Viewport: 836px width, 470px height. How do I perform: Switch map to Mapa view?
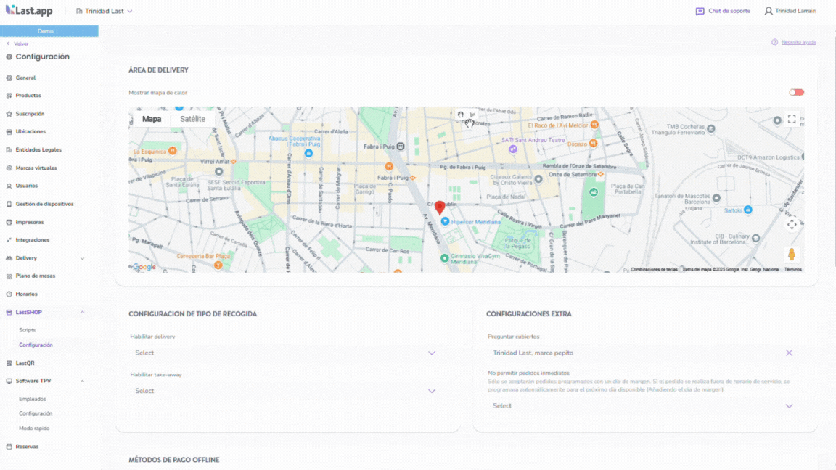pyautogui.click(x=152, y=119)
